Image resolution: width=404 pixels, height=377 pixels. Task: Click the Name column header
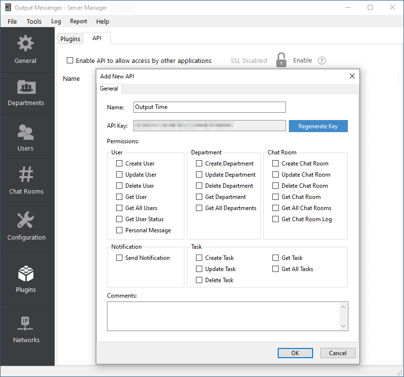(x=72, y=78)
